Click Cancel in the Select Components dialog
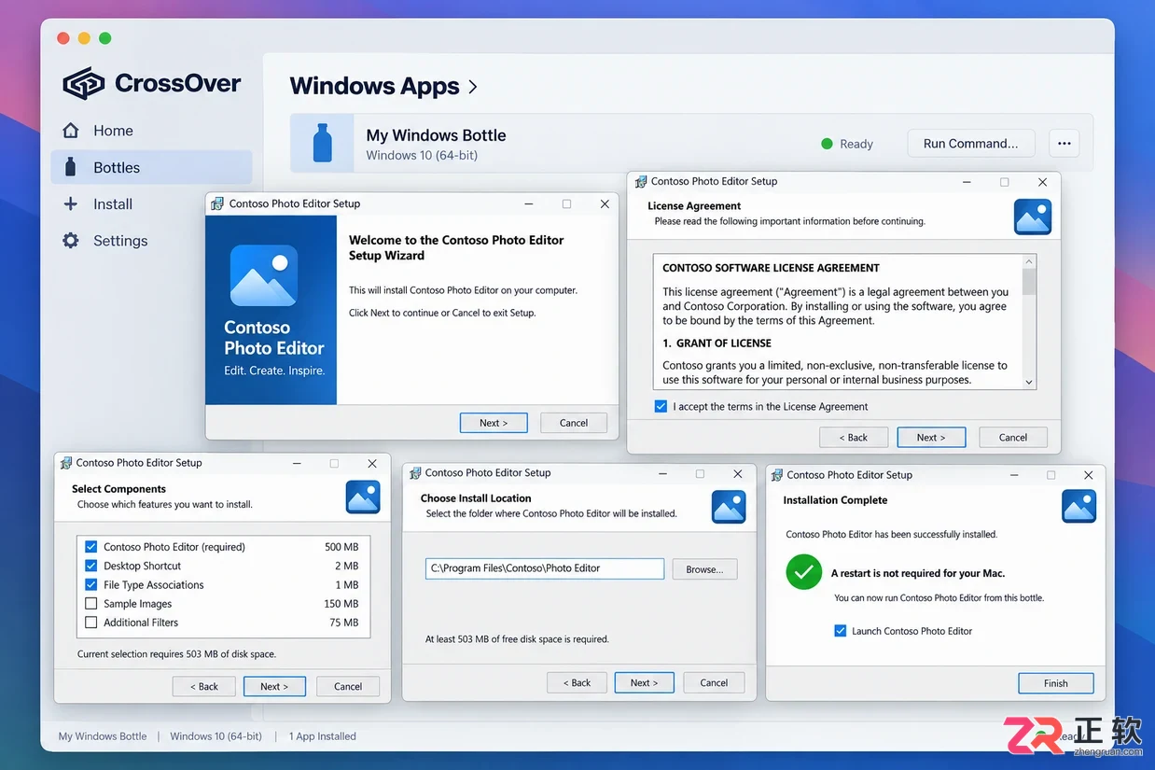Screen dimensions: 1155x770 tap(348, 686)
